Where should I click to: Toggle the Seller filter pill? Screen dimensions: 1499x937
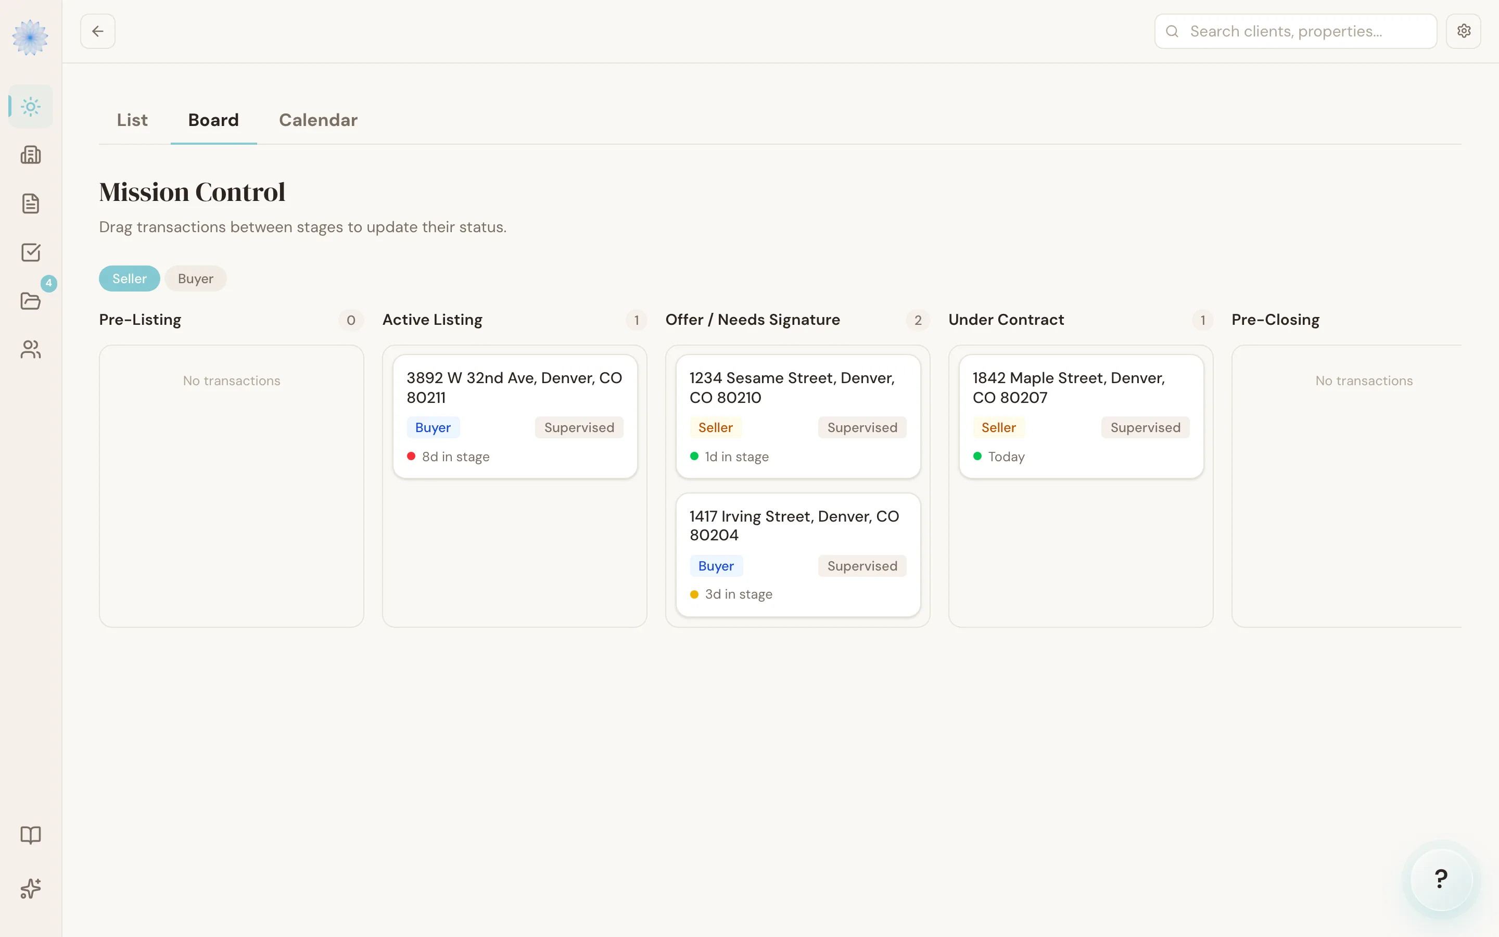(x=130, y=279)
